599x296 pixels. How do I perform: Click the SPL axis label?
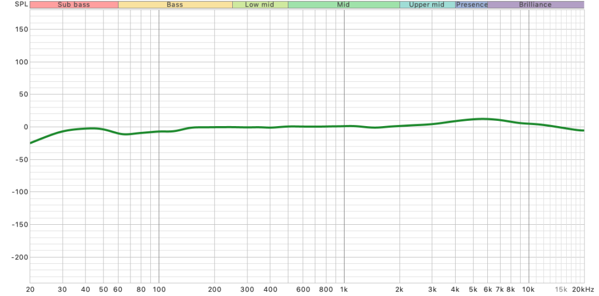click(20, 5)
